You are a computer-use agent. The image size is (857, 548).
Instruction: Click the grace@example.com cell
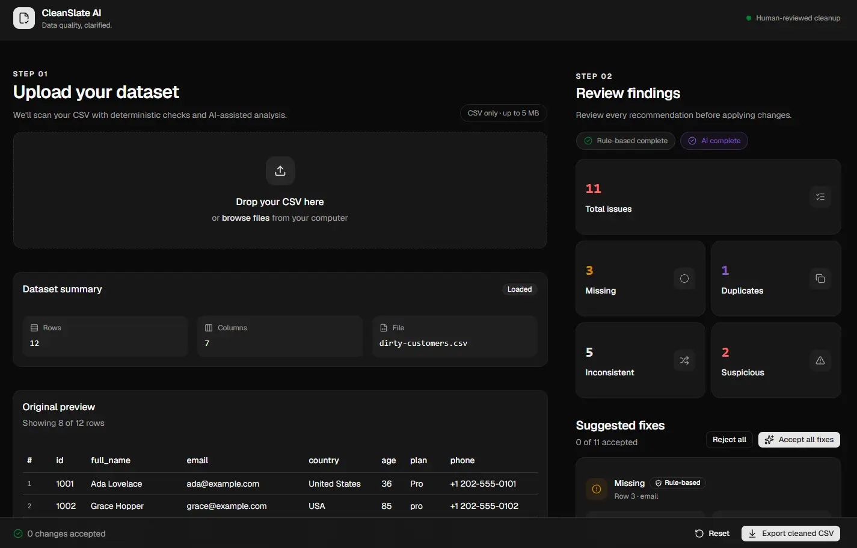[227, 506]
